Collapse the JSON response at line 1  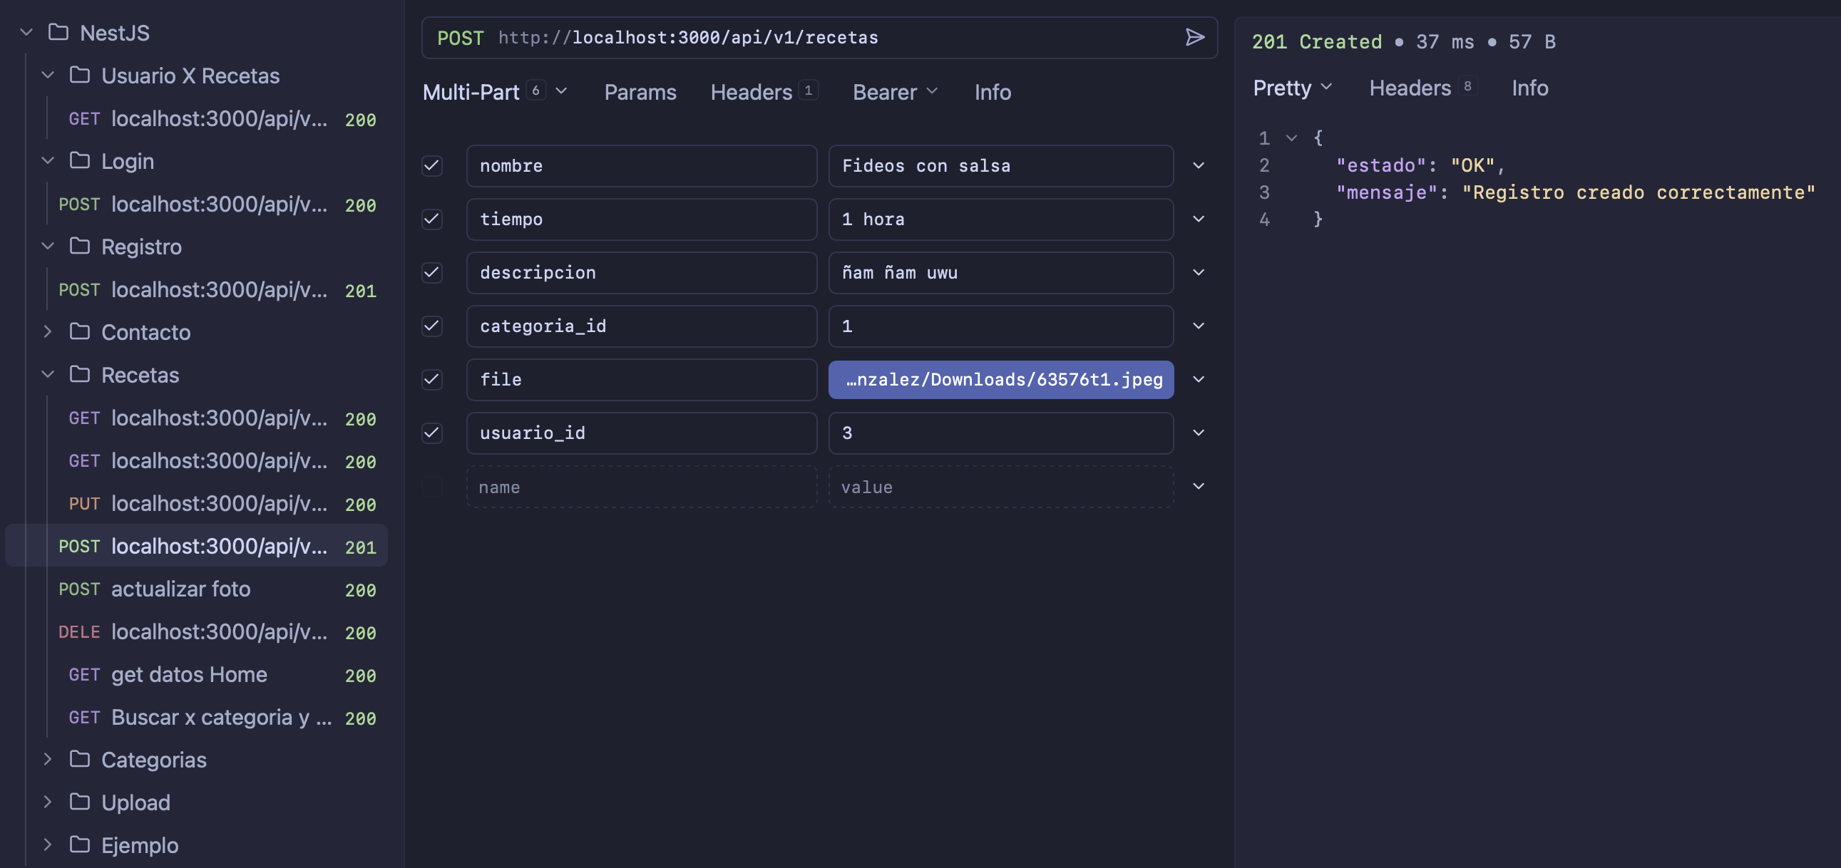point(1290,137)
